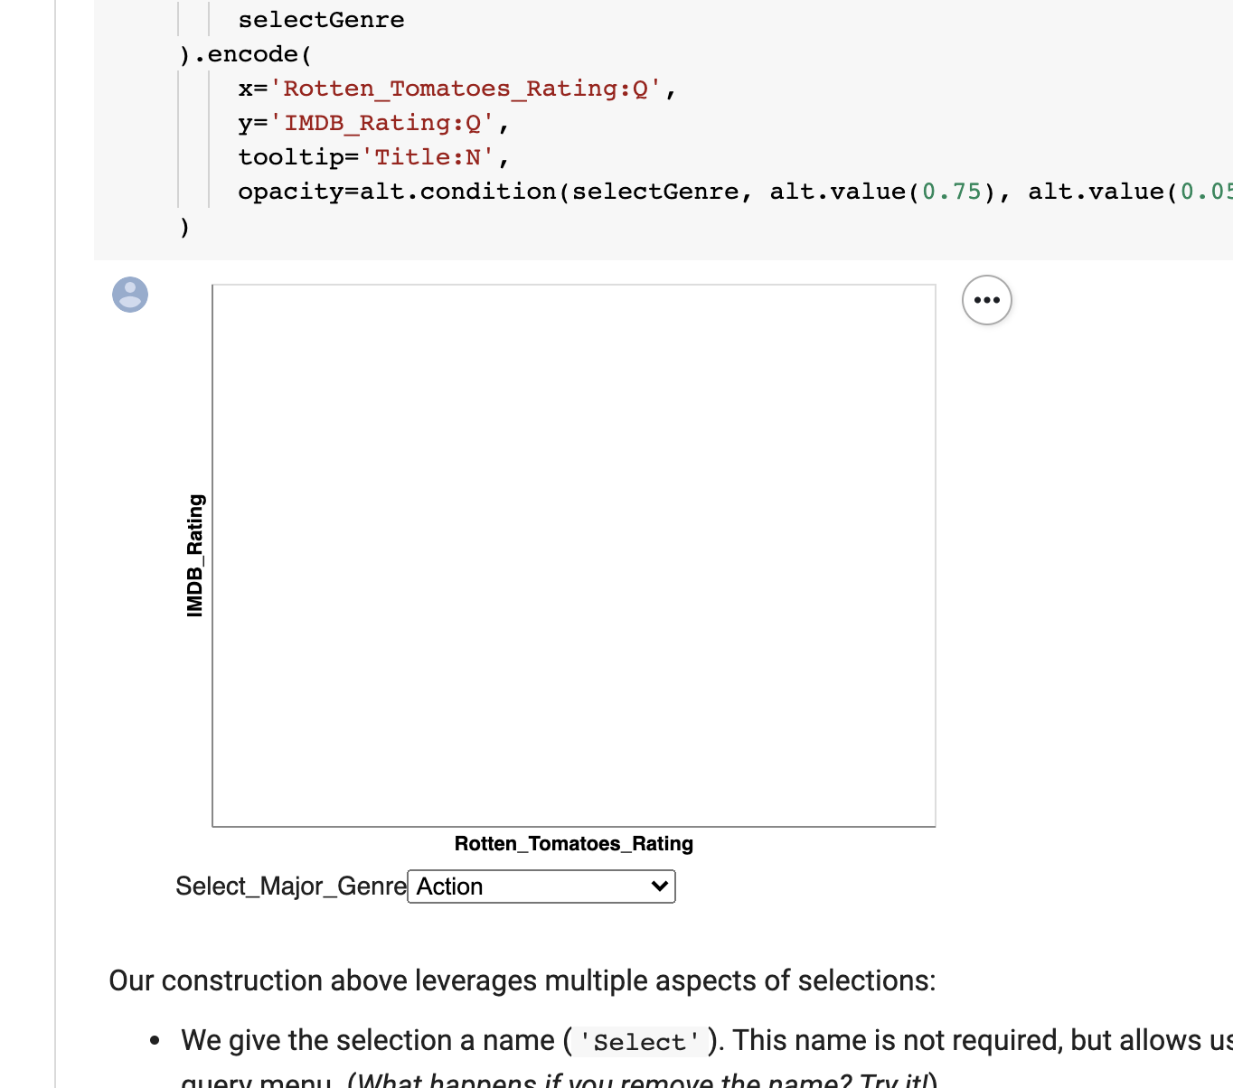Click the opacity condition line in code
The width and height of the screenshot is (1233, 1088).
542,191
